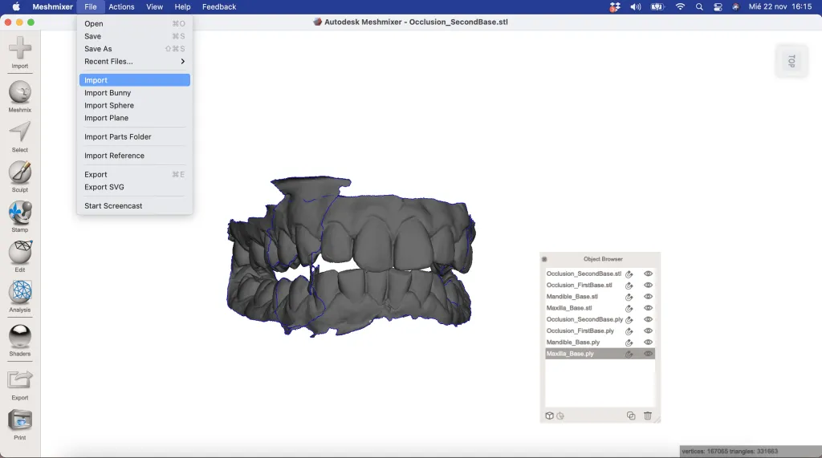Toggle magnet icon for Mandible_Base.stl
This screenshot has height=458, width=822.
click(629, 297)
